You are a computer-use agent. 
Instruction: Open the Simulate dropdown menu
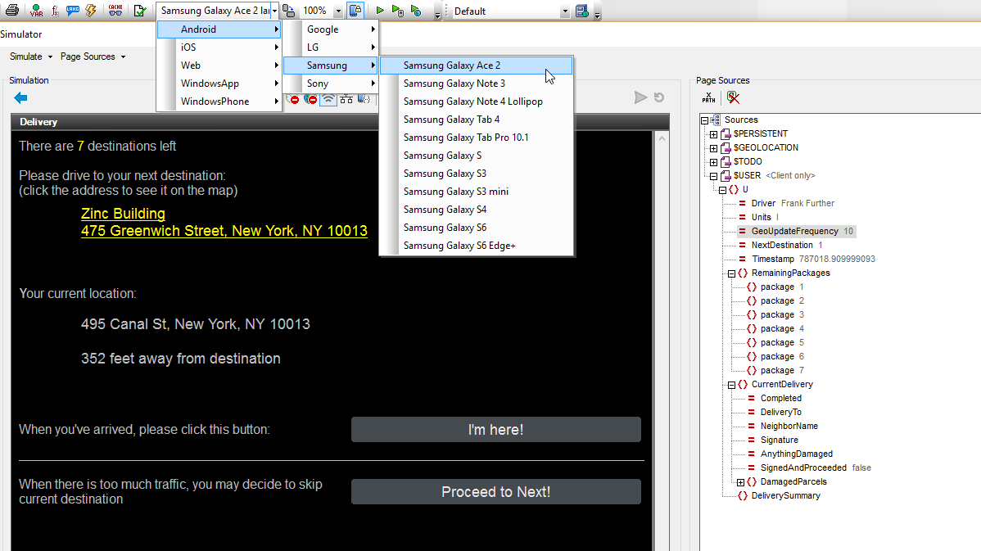click(31, 56)
